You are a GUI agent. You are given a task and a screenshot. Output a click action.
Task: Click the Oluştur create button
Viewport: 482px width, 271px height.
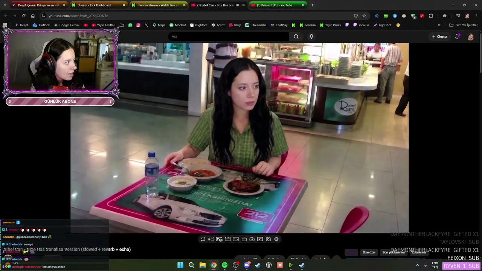point(439,37)
